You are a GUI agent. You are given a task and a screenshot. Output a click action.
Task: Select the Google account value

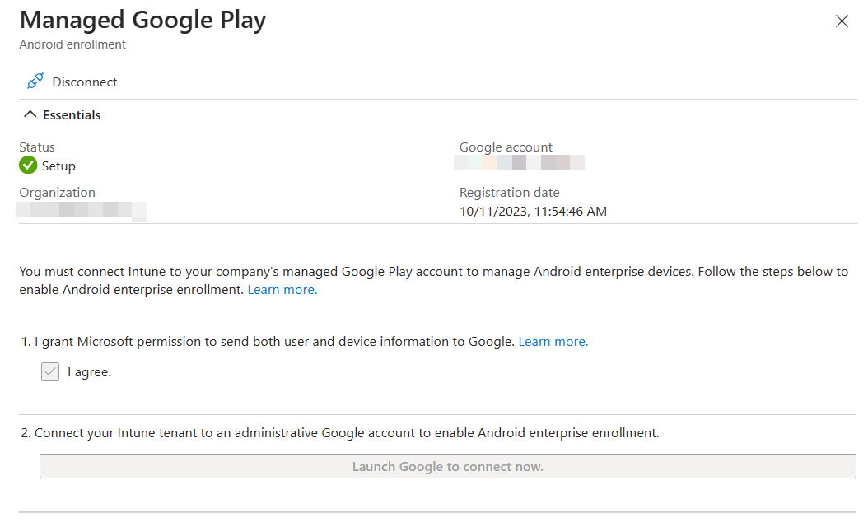point(520,161)
